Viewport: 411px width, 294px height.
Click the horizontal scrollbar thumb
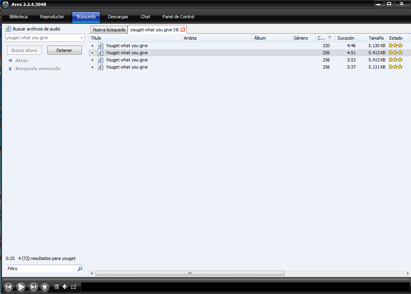click(190, 273)
